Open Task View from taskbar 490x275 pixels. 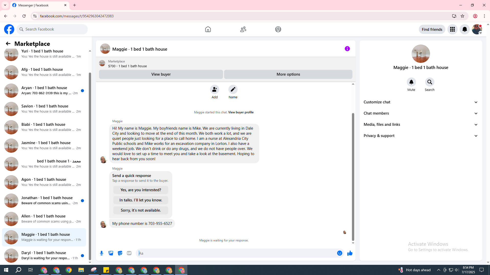point(31,270)
